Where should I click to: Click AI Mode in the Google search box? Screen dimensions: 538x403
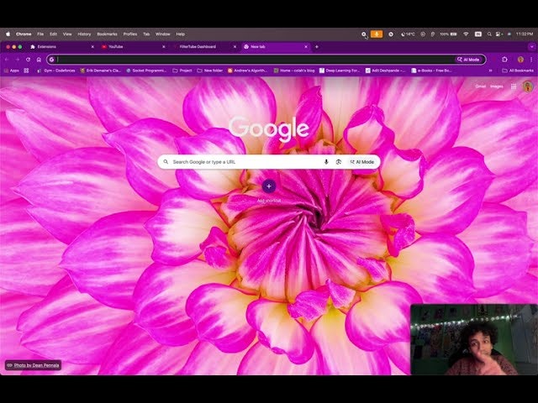(362, 162)
